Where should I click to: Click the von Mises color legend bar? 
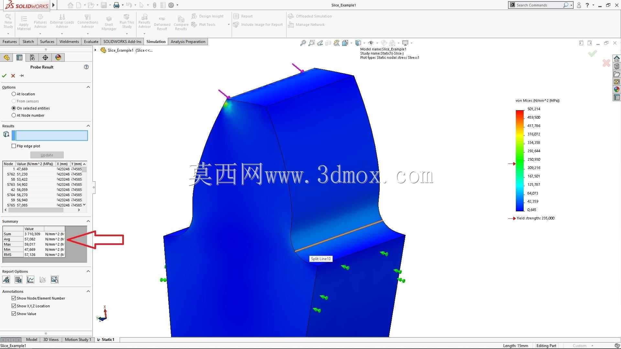(520, 161)
